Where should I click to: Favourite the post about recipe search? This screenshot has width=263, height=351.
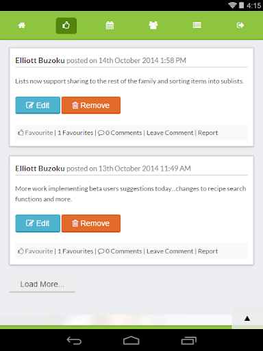pos(36,251)
